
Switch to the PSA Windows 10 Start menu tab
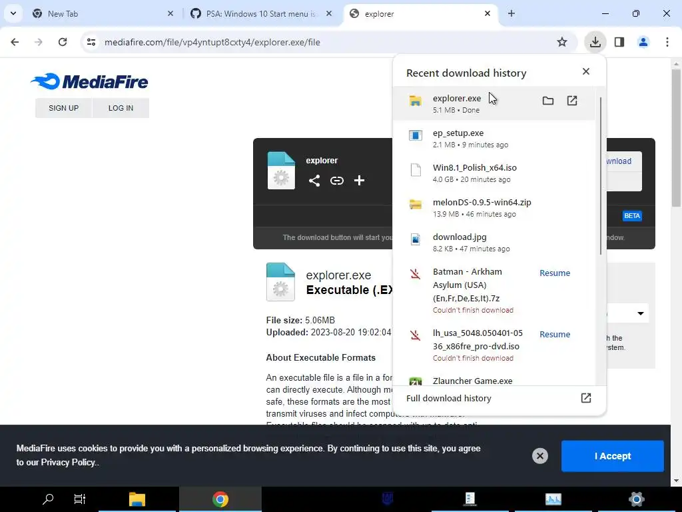[x=261, y=14]
